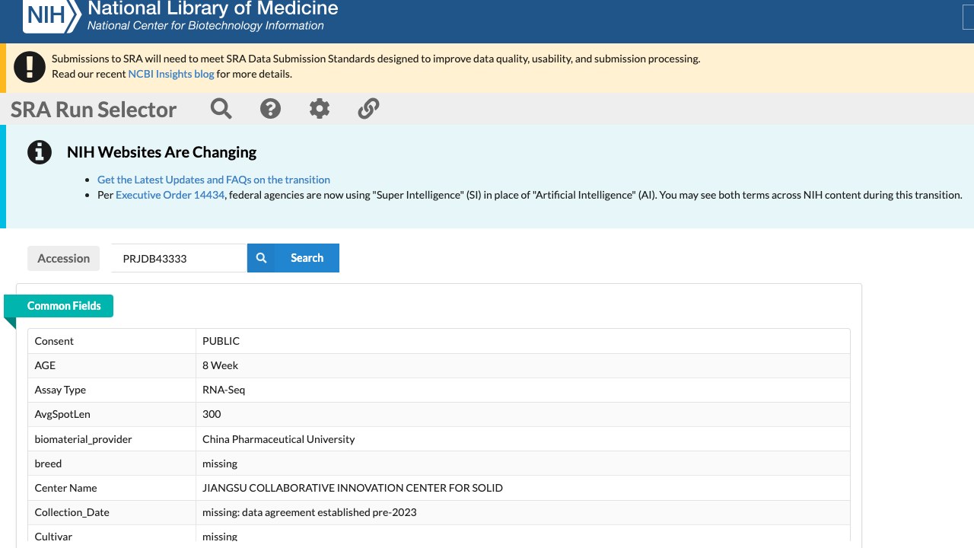974x548 pixels.
Task: Click the Accession input field with PRJDB43333
Action: 179,258
